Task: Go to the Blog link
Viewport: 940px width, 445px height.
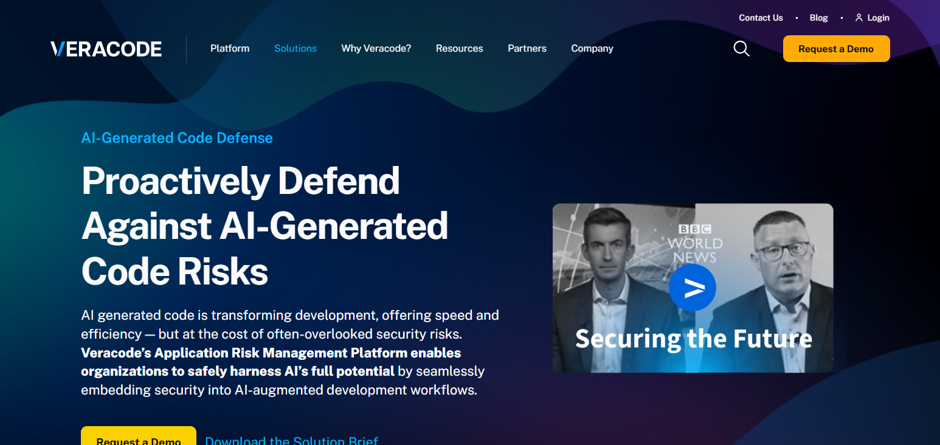Action: coord(819,18)
